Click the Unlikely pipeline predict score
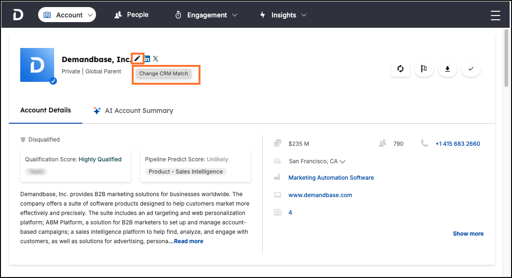This screenshot has height=278, width=512. click(x=217, y=159)
